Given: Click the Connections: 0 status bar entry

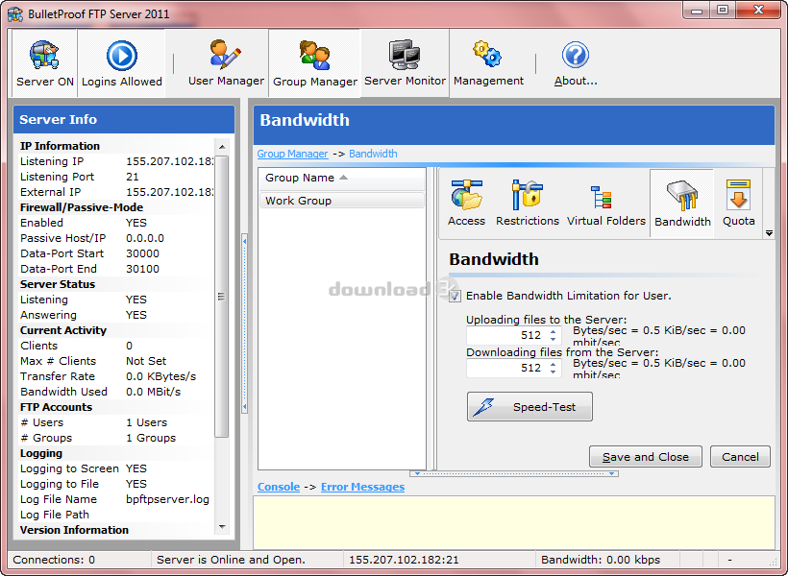Looking at the screenshot, I should pyautogui.click(x=54, y=560).
